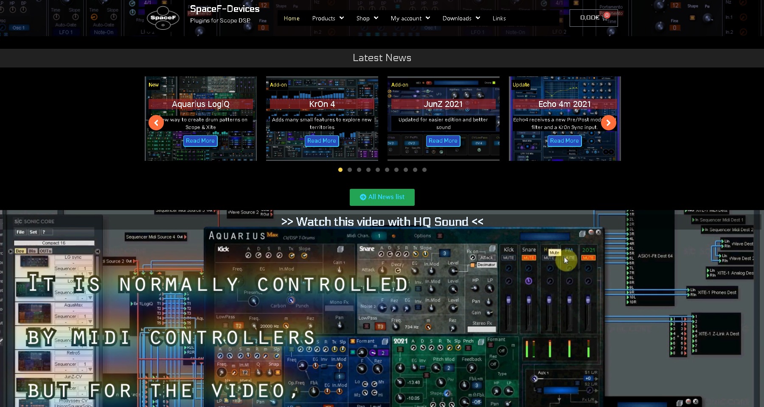The image size is (764, 407).
Task: Switch to the Dev tab in Sonic Core
Action: click(x=20, y=251)
